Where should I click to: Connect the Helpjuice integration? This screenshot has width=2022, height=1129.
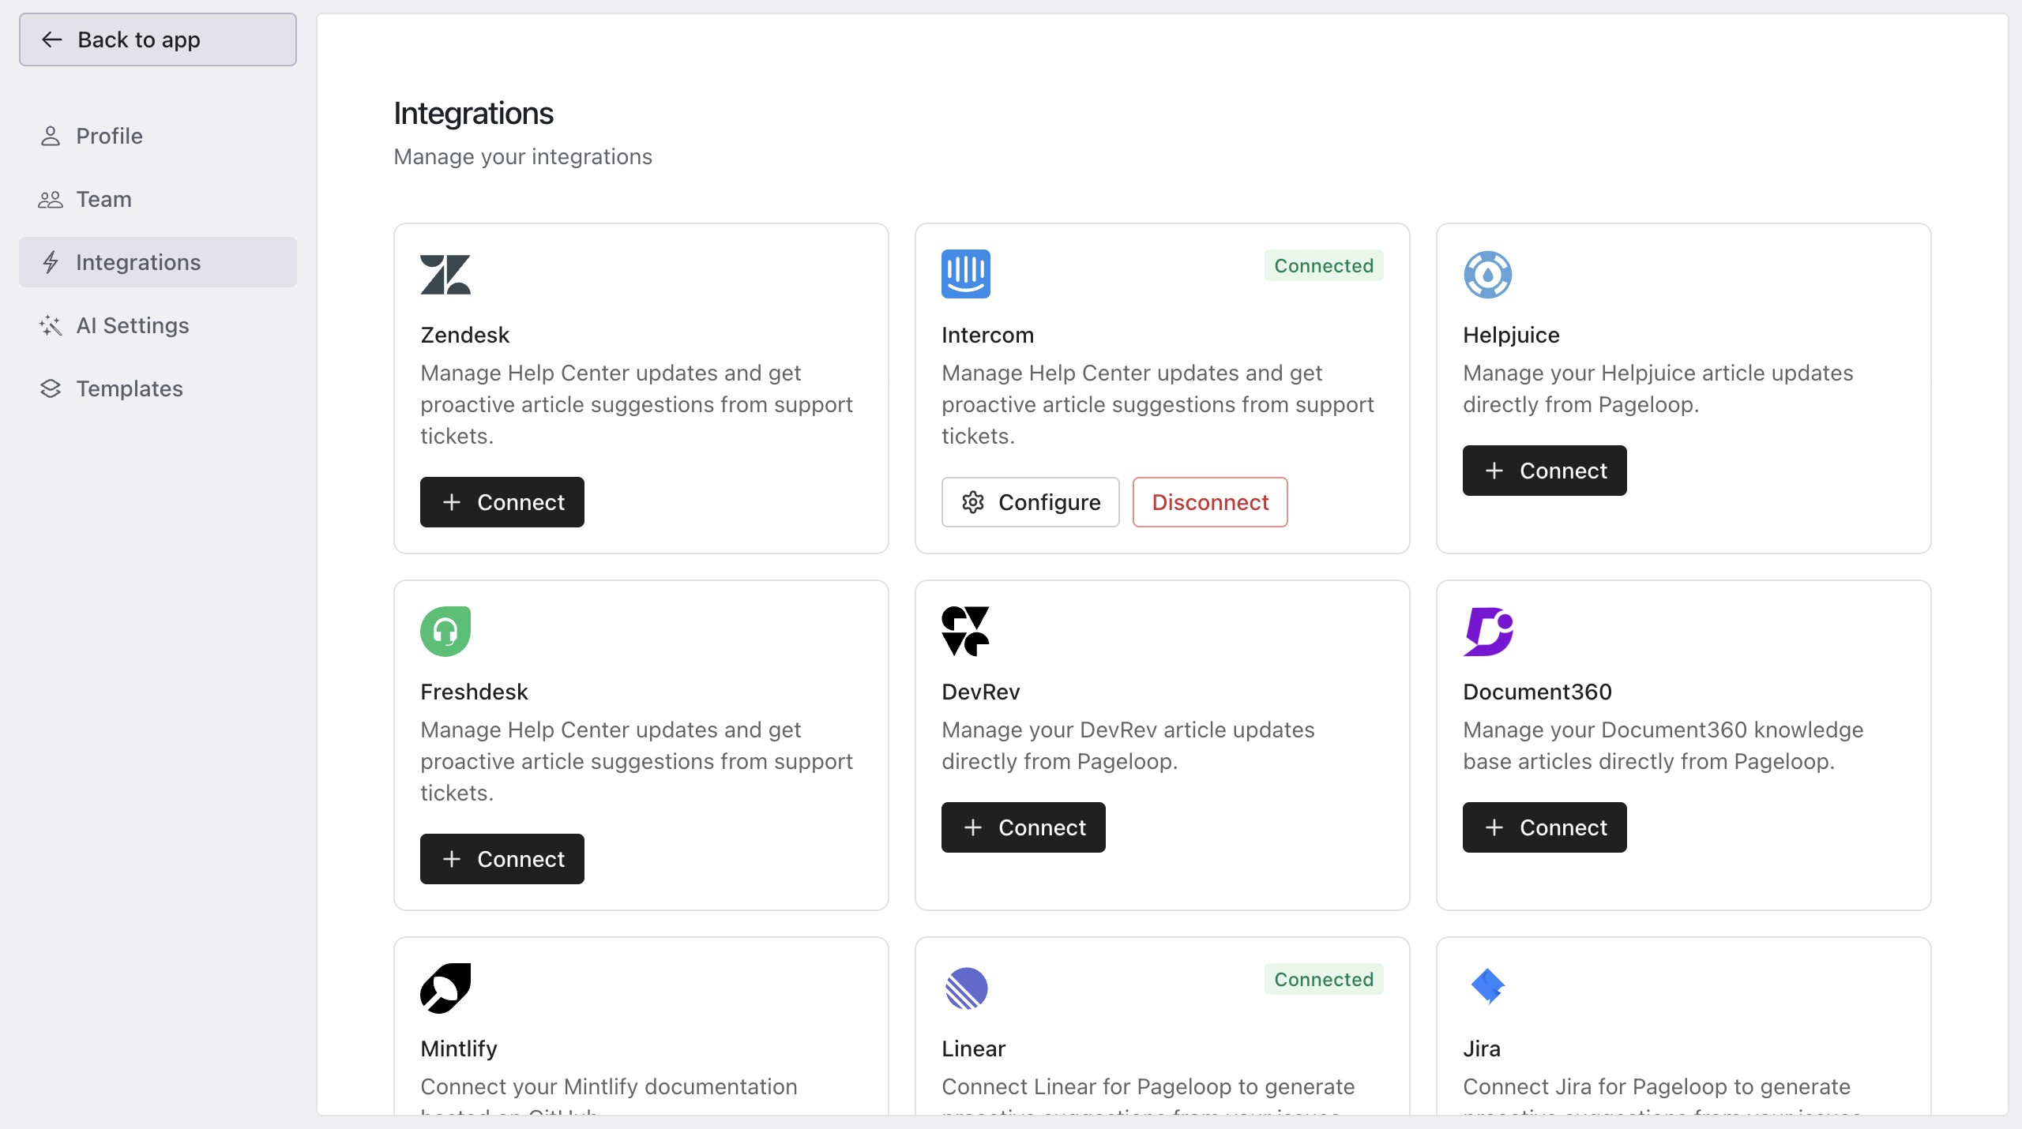1545,471
